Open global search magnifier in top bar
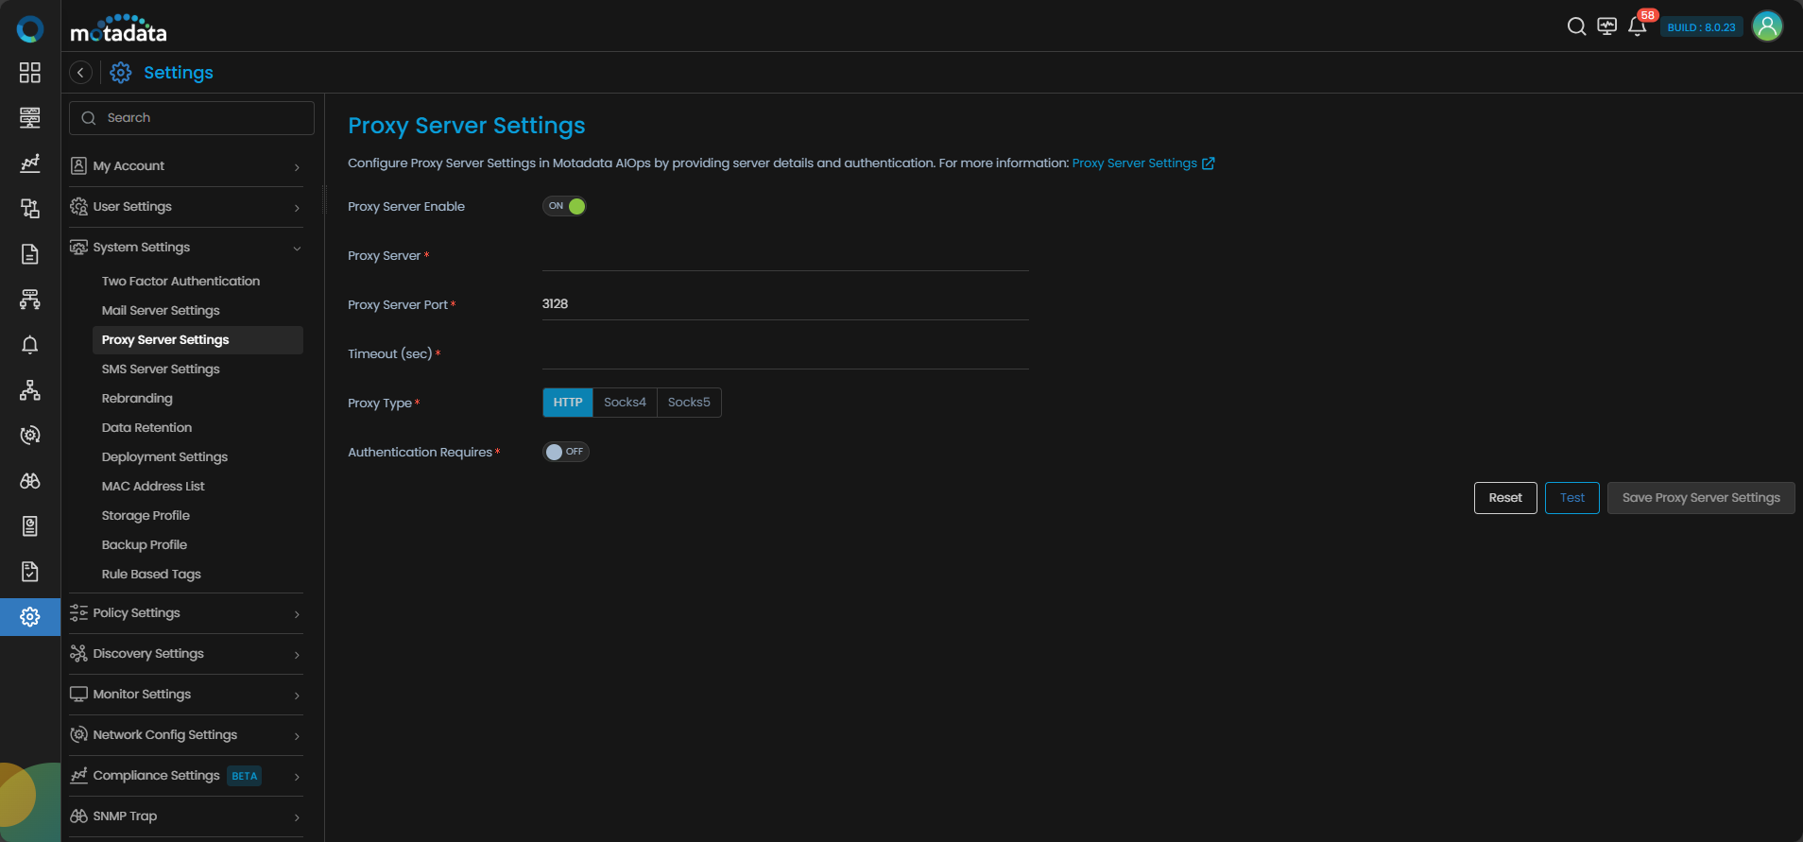1803x842 pixels. (1576, 26)
